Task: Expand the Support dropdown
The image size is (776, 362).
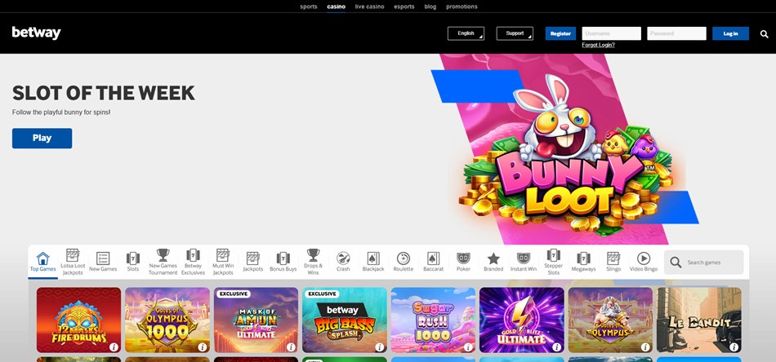Action: (515, 33)
